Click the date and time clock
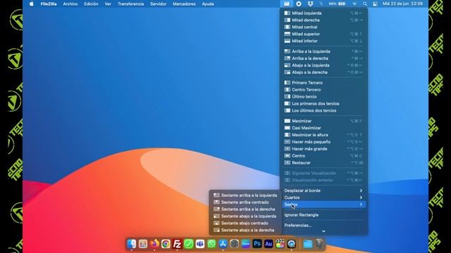The width and height of the screenshot is (451, 253). (x=402, y=4)
